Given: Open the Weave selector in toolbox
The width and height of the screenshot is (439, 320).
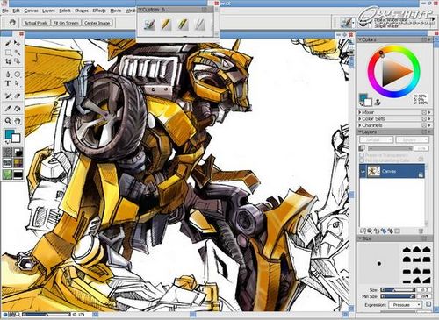Looking at the screenshot, I should tap(18, 163).
